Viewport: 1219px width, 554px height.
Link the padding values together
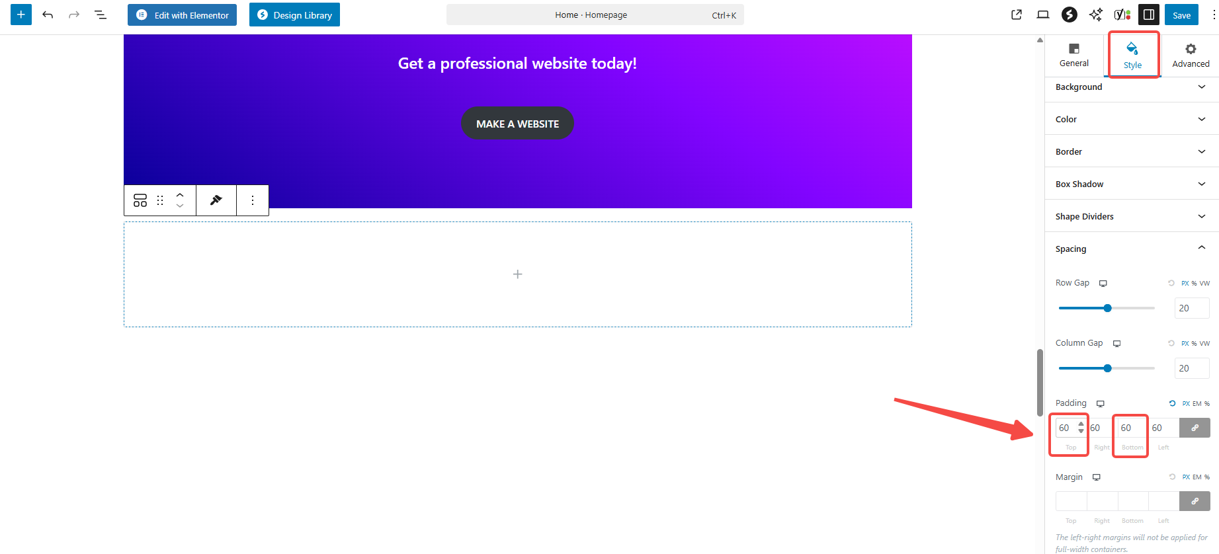[1195, 428]
